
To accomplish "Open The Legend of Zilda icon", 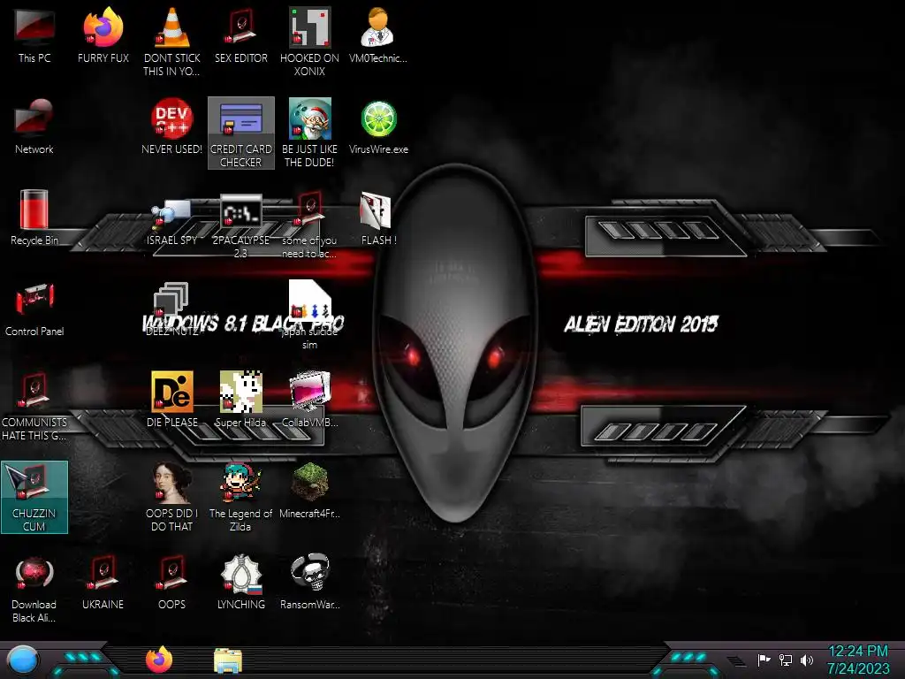I will 241,497.
